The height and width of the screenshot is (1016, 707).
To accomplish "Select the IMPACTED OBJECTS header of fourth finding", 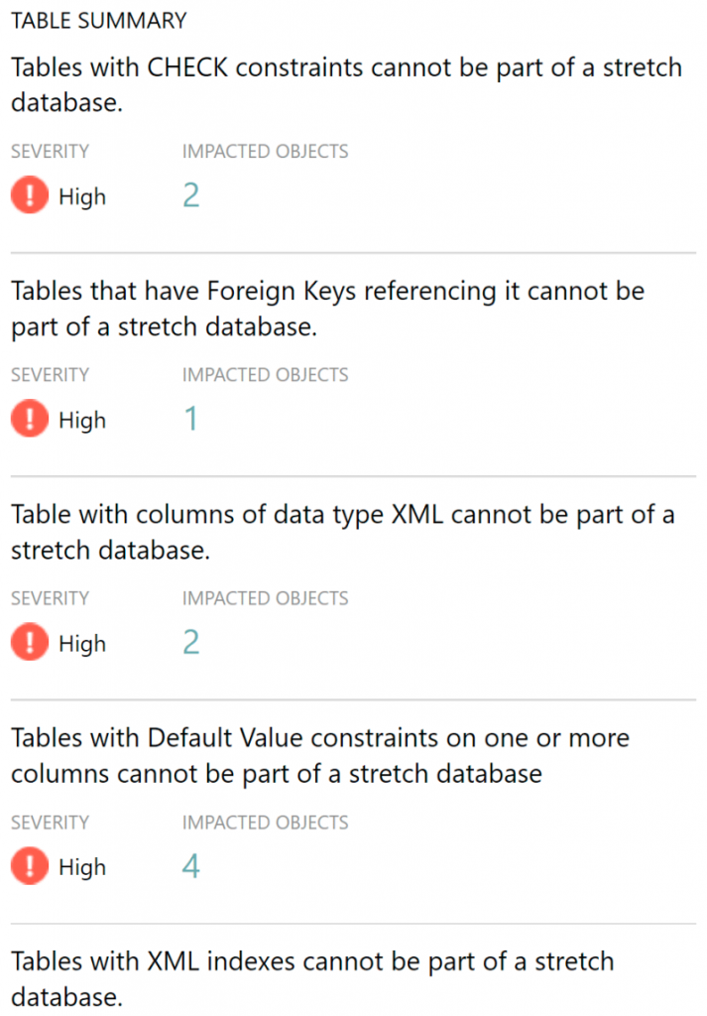I will tap(265, 822).
